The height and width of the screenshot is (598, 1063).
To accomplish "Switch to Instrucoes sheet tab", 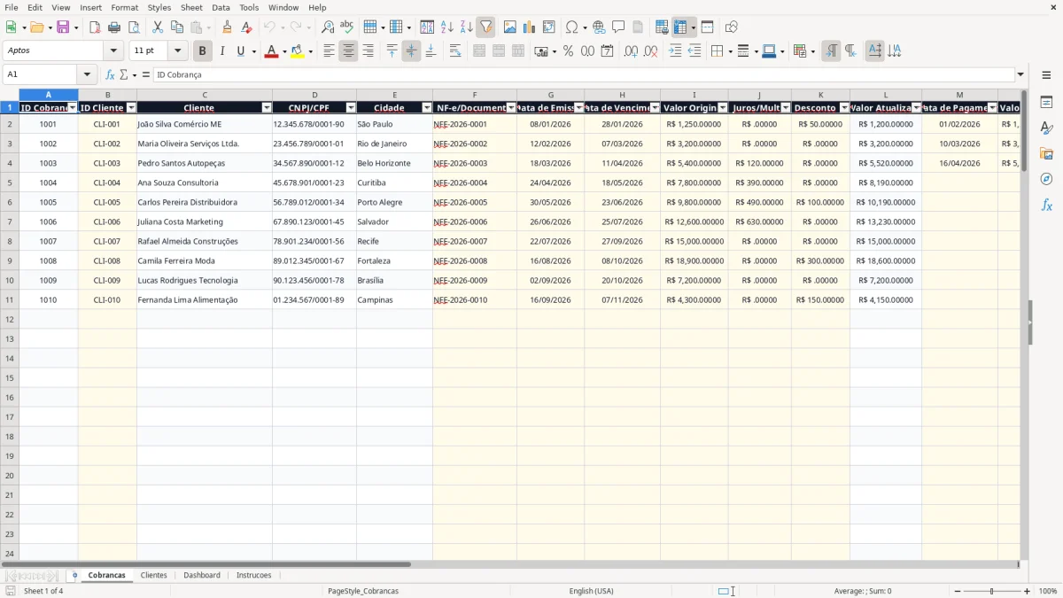I will [254, 575].
